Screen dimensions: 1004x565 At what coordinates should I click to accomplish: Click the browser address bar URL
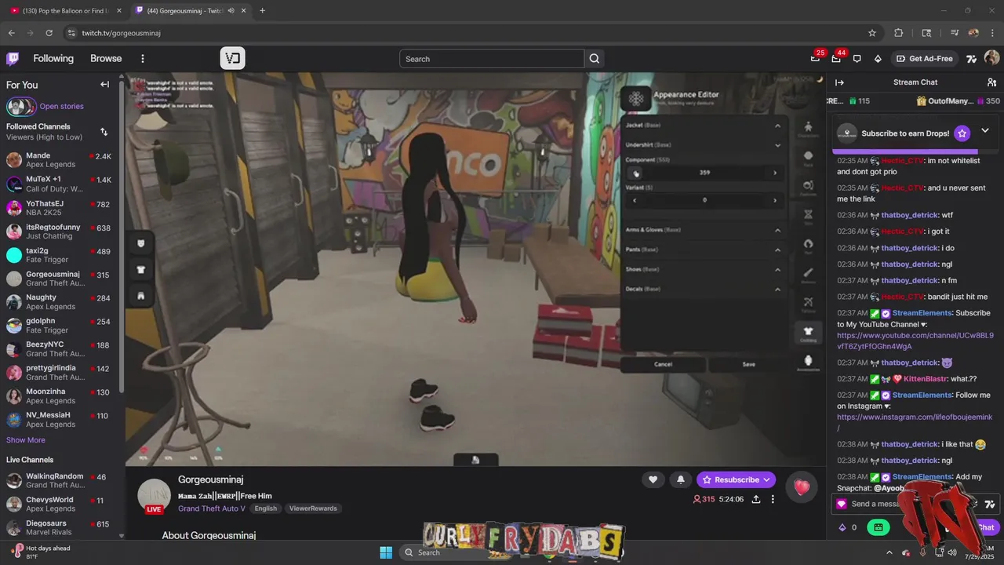click(121, 33)
